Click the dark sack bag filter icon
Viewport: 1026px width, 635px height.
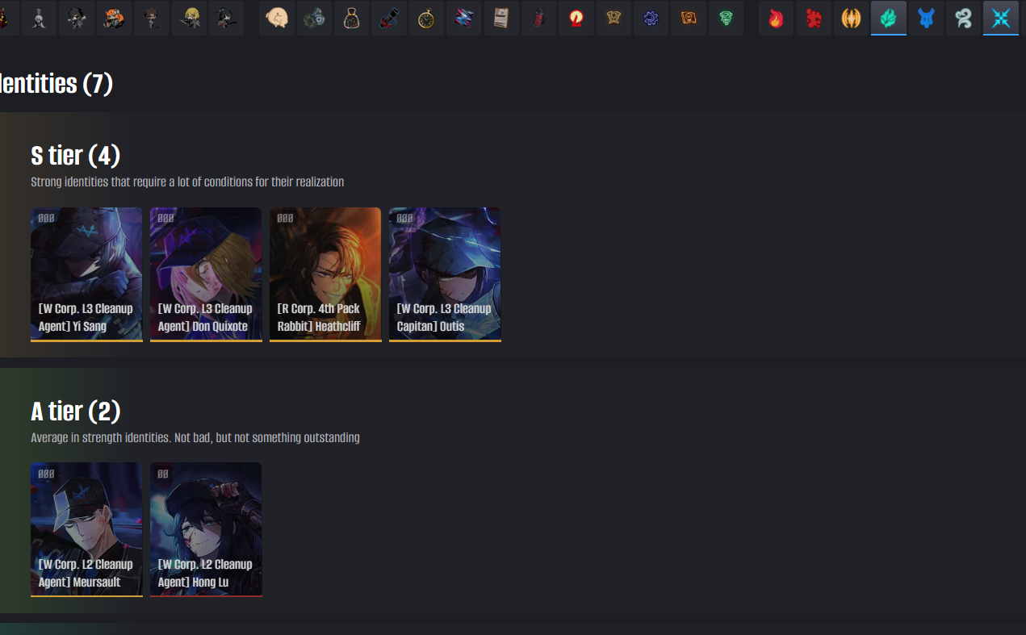pyautogui.click(x=352, y=18)
